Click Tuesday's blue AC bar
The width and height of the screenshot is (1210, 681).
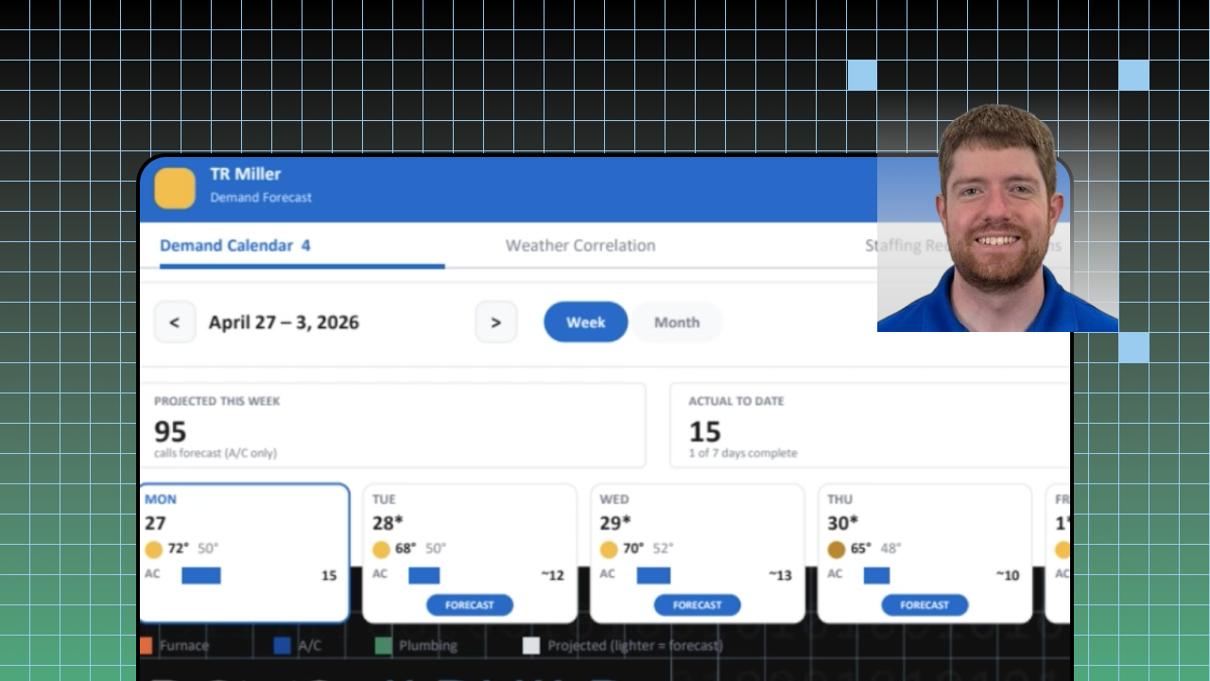click(x=424, y=575)
